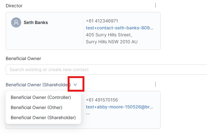This screenshot has width=207, height=134.
Task: Open Beneficial Owner (Shareholder) three-dot menu
Action: pyautogui.click(x=155, y=84)
